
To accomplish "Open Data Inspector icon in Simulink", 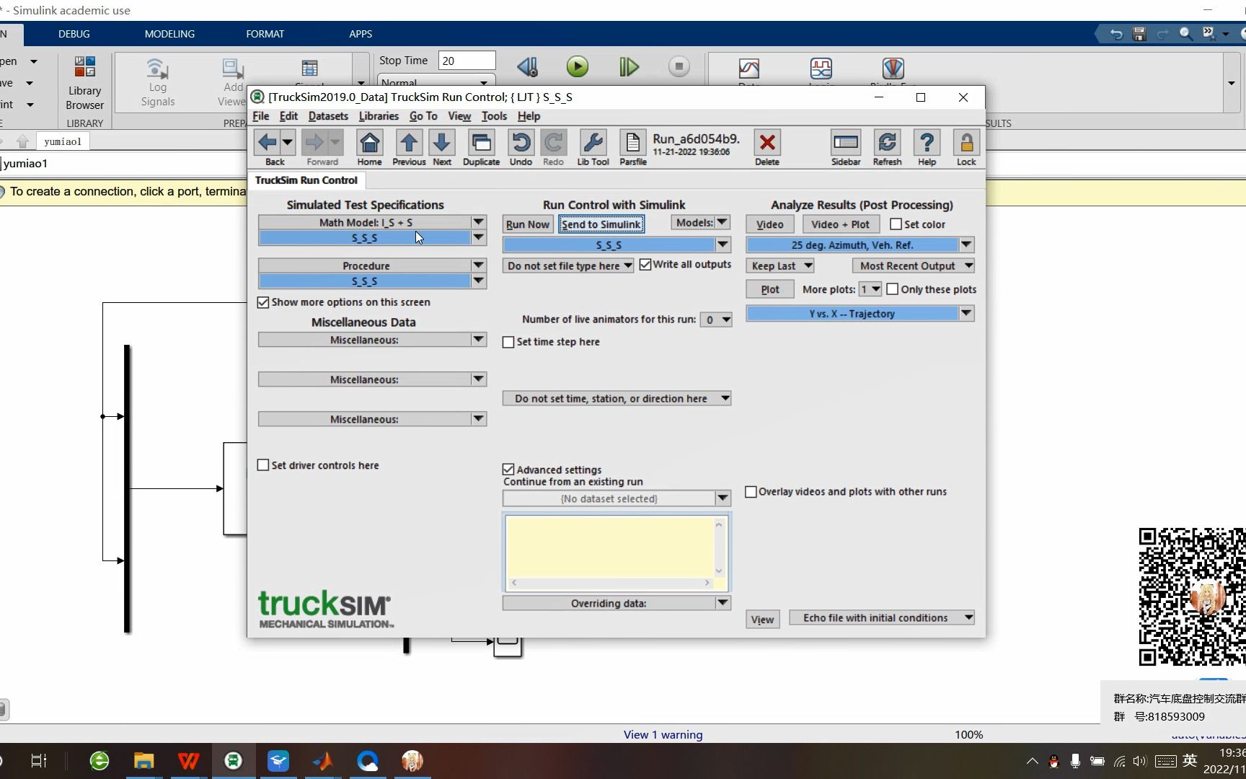I will pyautogui.click(x=749, y=69).
